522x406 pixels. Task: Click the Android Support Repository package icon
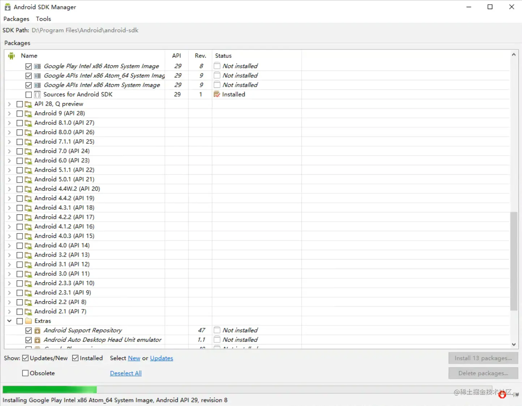tap(37, 330)
